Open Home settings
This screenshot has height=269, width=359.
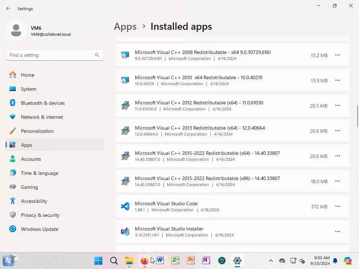coord(54,75)
